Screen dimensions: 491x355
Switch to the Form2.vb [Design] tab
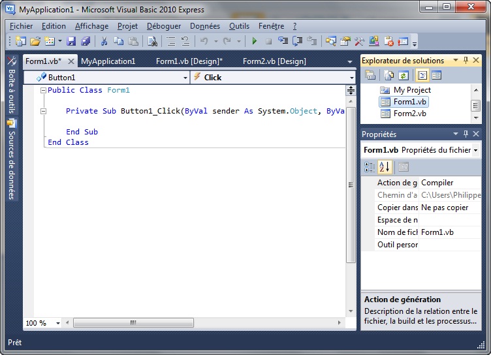coord(274,61)
